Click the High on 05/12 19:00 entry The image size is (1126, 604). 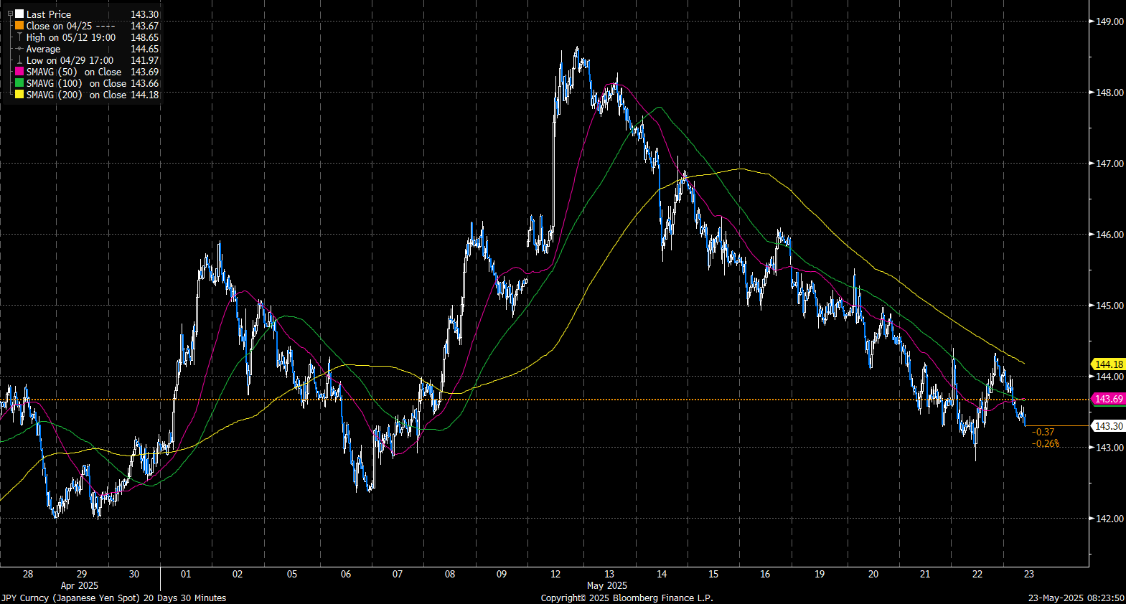coord(70,37)
